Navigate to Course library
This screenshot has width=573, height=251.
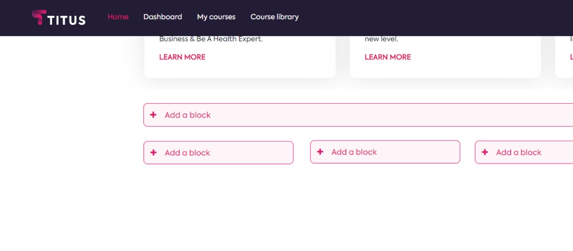point(274,17)
